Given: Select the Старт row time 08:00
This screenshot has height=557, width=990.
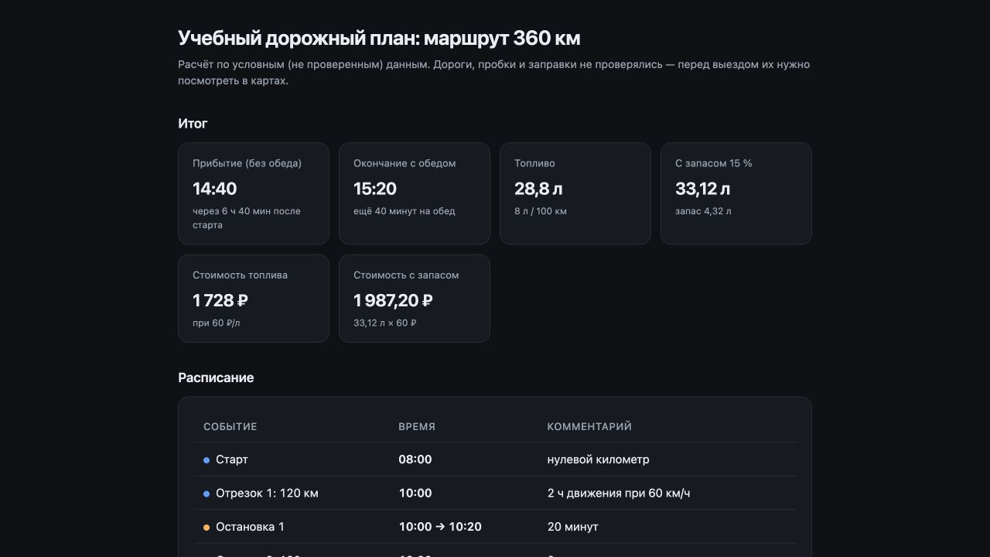Looking at the screenshot, I should pyautogui.click(x=415, y=460).
